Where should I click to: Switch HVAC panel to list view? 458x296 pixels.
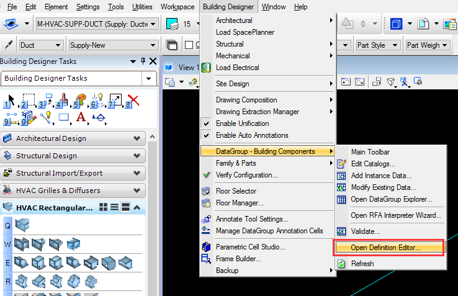coord(114,207)
